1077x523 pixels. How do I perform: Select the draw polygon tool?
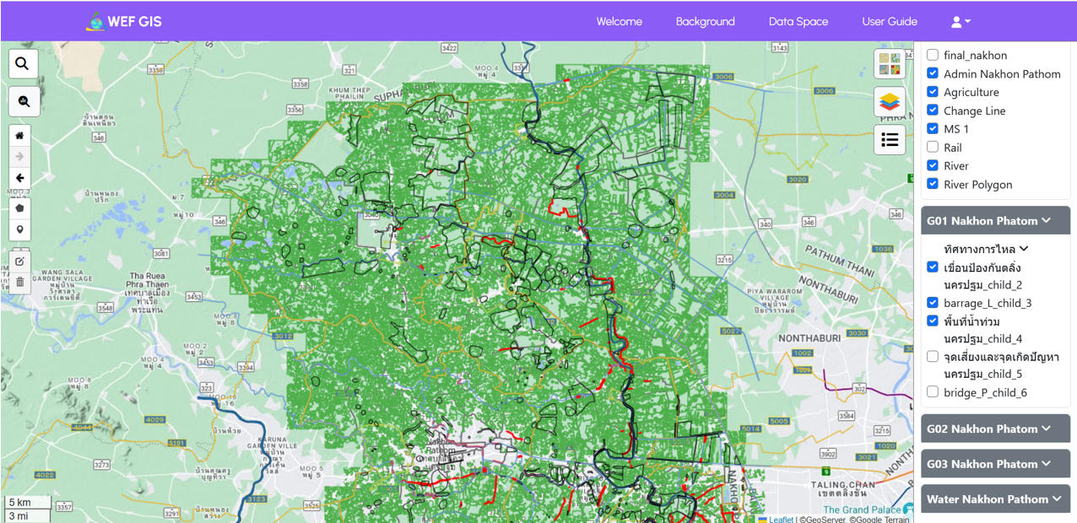click(20, 208)
